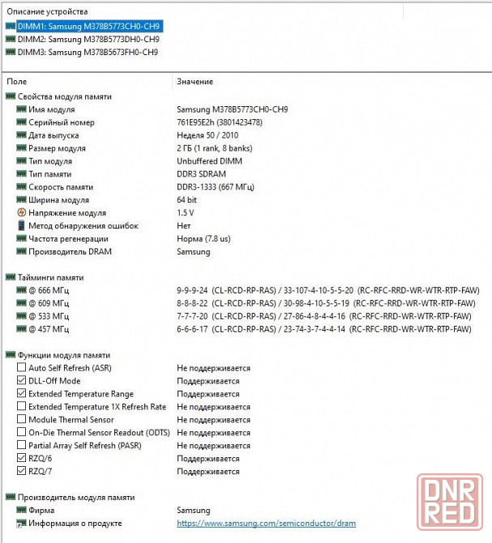Click timings value starting 6-6-6-17
The width and height of the screenshot is (492, 543).
coord(324,329)
